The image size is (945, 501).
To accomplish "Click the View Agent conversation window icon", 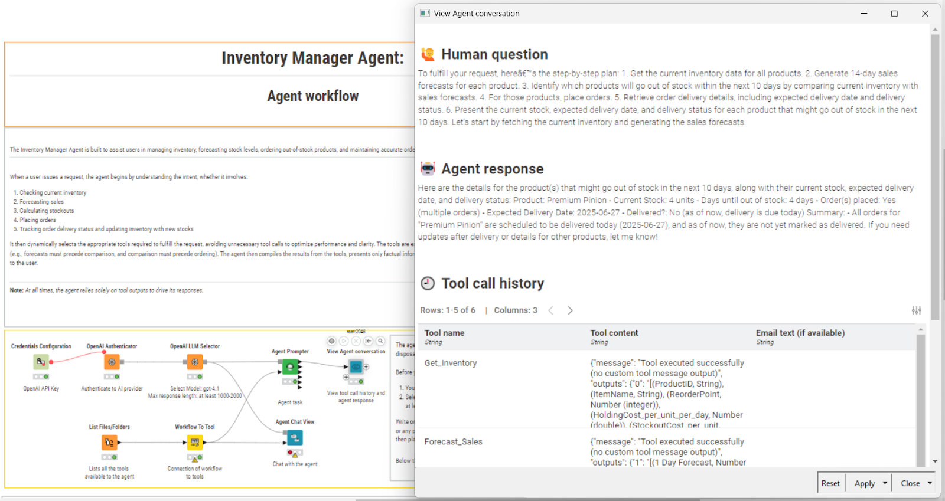I will [x=425, y=13].
